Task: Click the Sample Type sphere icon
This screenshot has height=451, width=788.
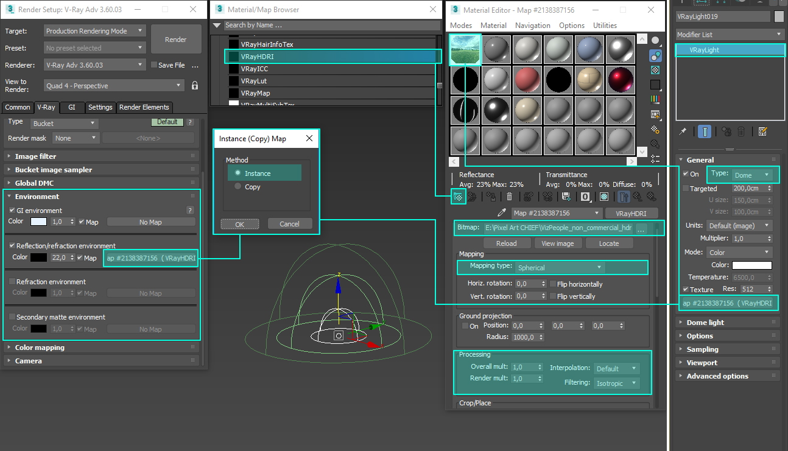Action: [x=655, y=41]
